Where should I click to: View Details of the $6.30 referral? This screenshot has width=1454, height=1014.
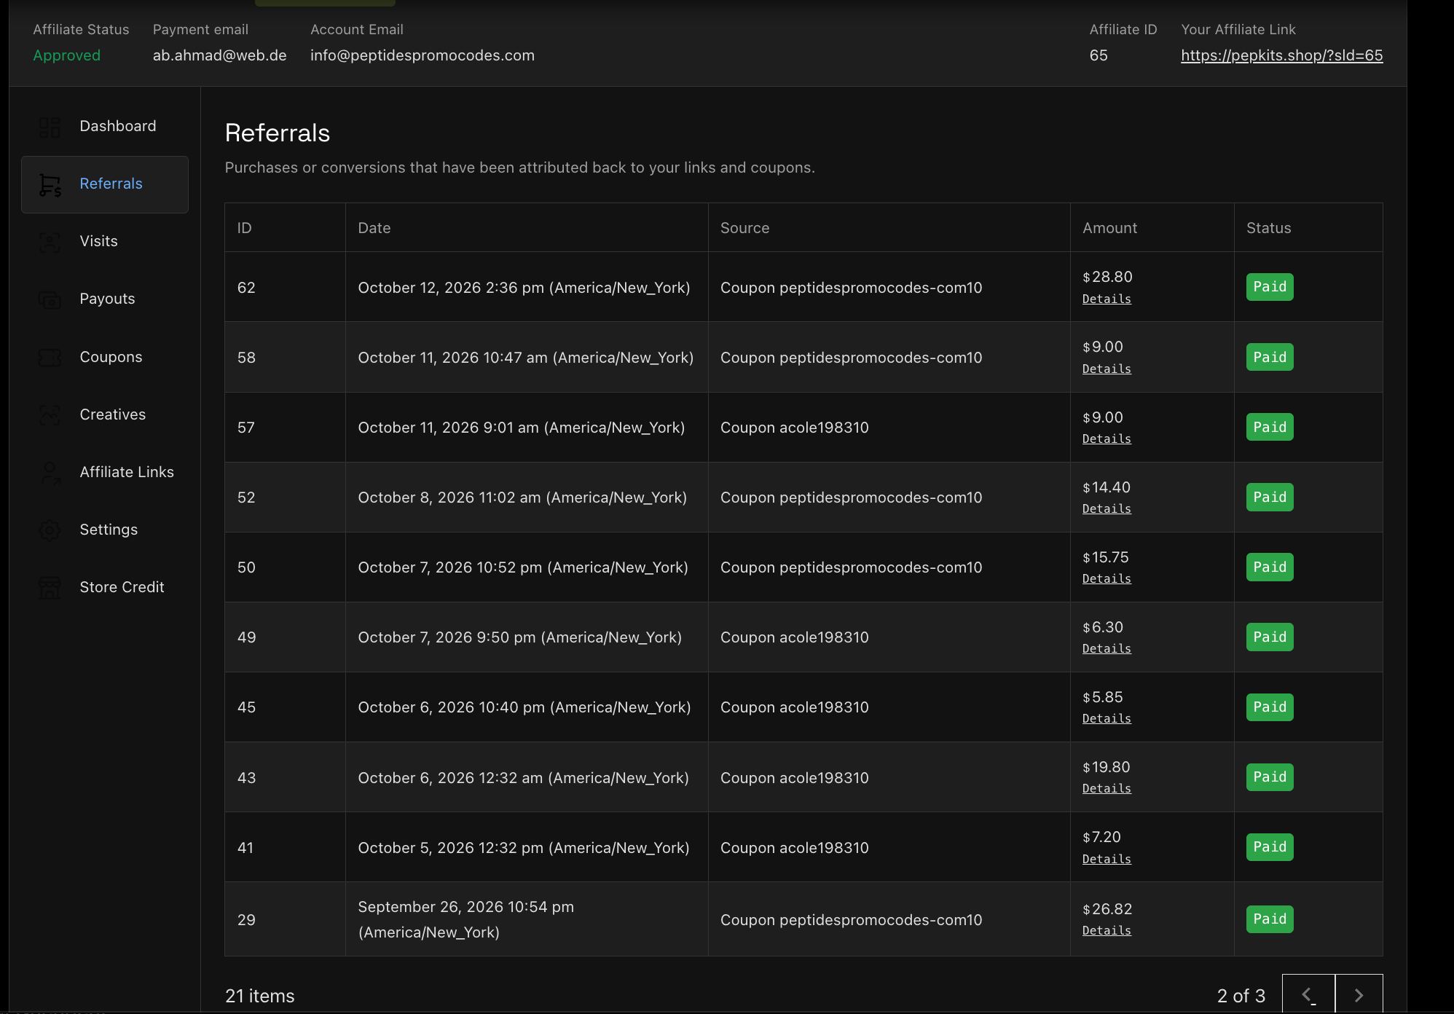[1107, 649]
